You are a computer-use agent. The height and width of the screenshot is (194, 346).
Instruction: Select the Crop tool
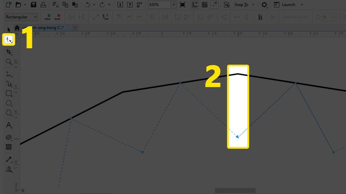point(9,52)
